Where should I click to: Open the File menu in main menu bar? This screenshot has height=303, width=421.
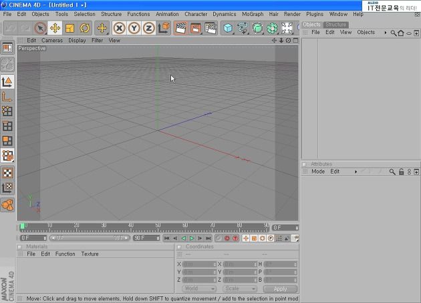click(x=7, y=14)
